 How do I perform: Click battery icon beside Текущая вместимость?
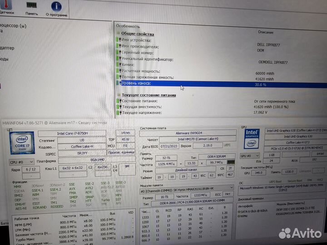click(x=119, y=107)
